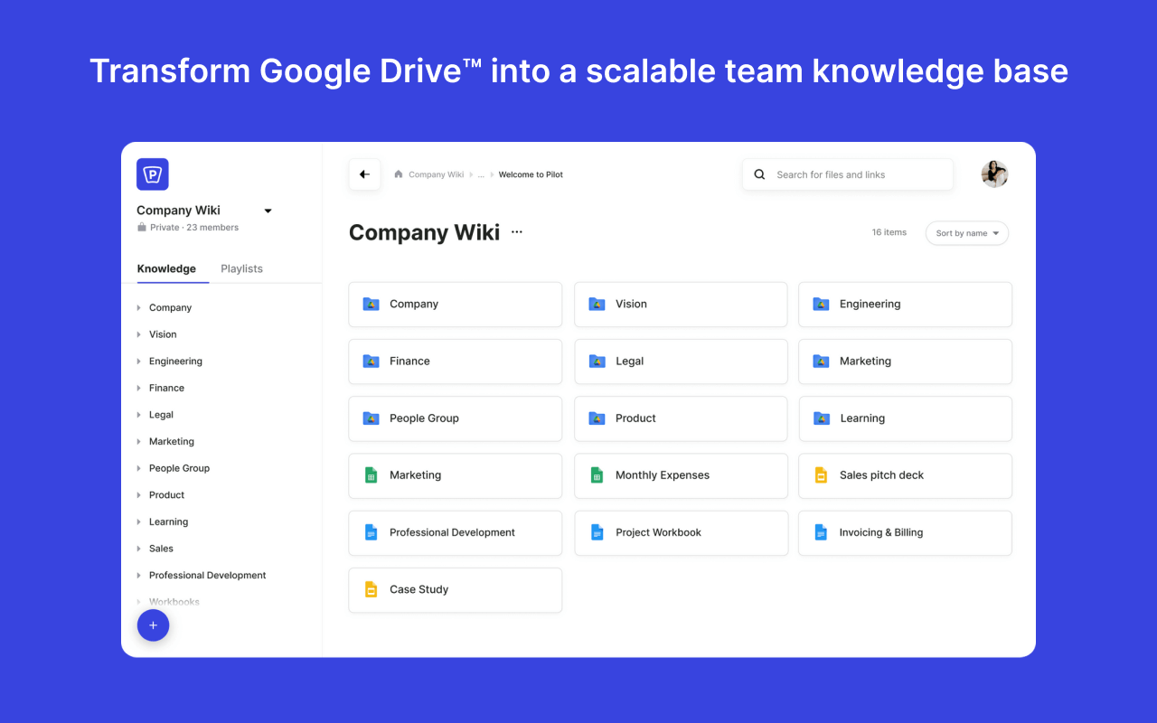Click the Slides icon on the Case Study card
Viewport: 1157px width, 723px height.
click(x=371, y=589)
